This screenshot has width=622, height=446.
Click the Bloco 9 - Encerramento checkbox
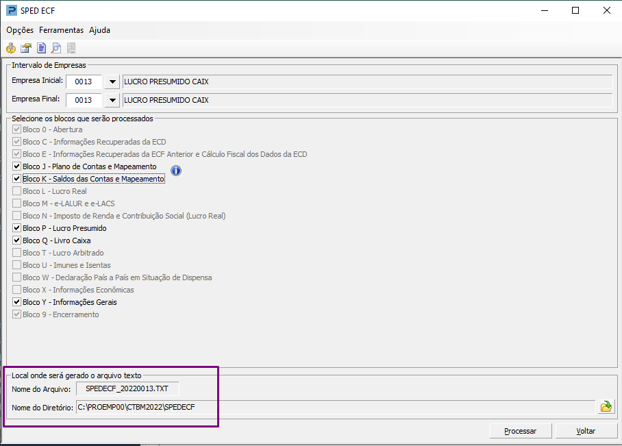point(16,314)
